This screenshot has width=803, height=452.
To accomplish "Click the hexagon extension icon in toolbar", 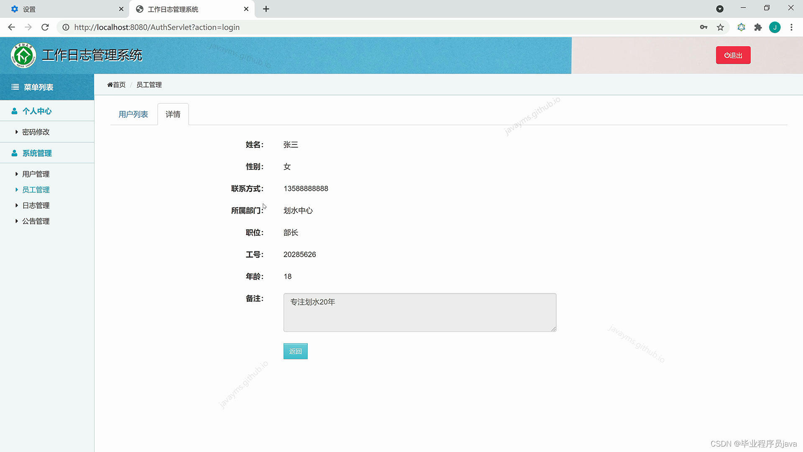I will [x=741, y=27].
